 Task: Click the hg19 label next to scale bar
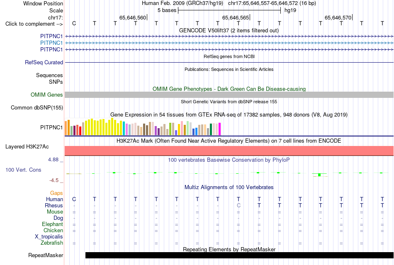click(x=290, y=10)
